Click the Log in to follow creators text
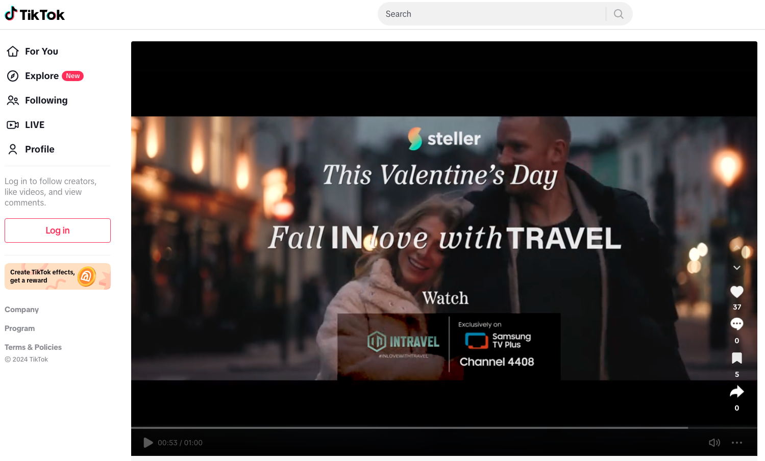Viewport: 765px width, 461px height. coord(51,192)
